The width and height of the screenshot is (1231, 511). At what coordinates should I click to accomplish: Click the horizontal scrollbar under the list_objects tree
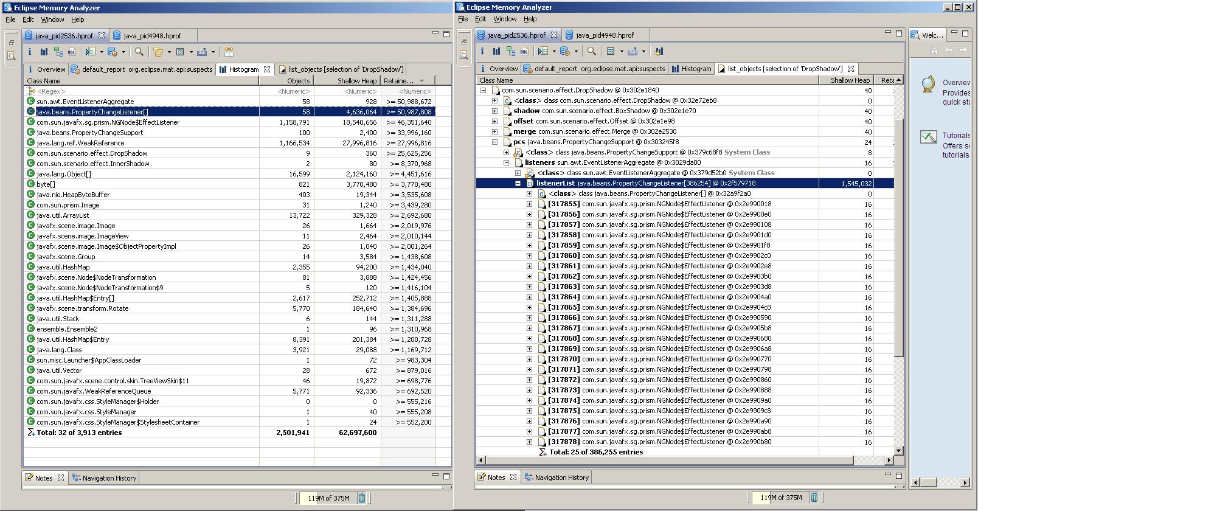point(669,461)
